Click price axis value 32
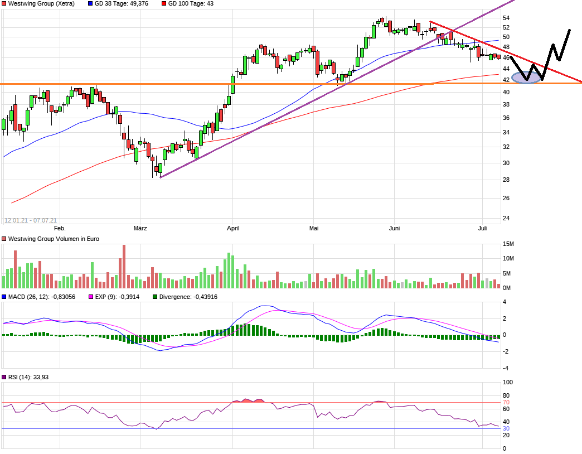Image resolution: width=582 pixels, height=454 pixels. click(x=506, y=147)
